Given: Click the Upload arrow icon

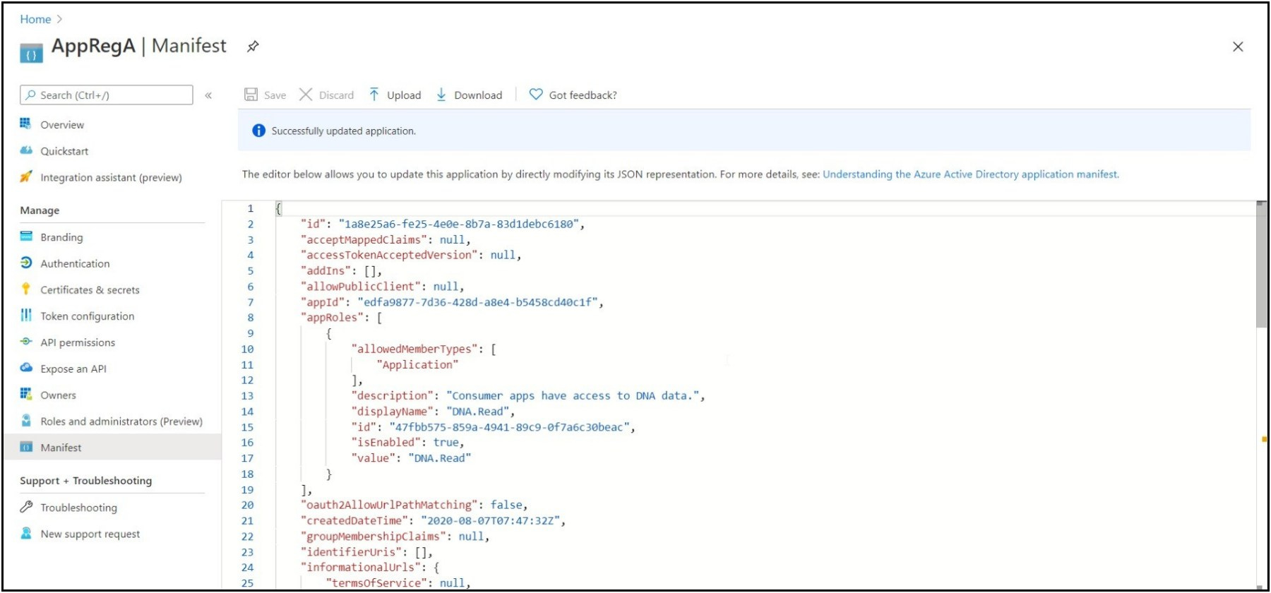Looking at the screenshot, I should tap(374, 95).
